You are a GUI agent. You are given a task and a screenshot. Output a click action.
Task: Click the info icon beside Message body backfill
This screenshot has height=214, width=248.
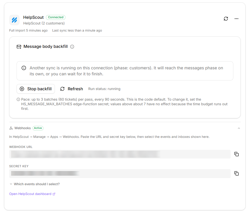click(72, 47)
